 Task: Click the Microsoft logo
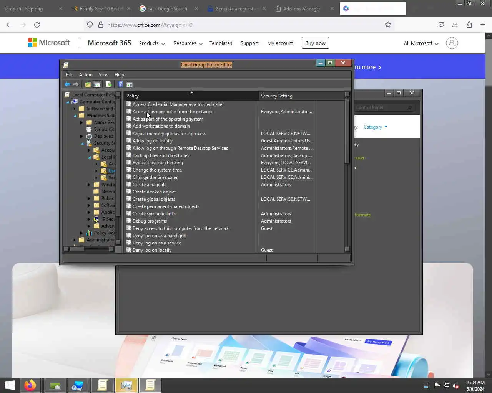(x=49, y=43)
